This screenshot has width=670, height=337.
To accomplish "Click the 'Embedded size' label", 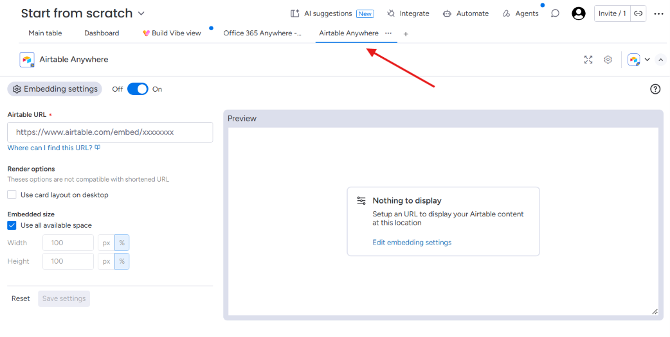I will [x=31, y=214].
